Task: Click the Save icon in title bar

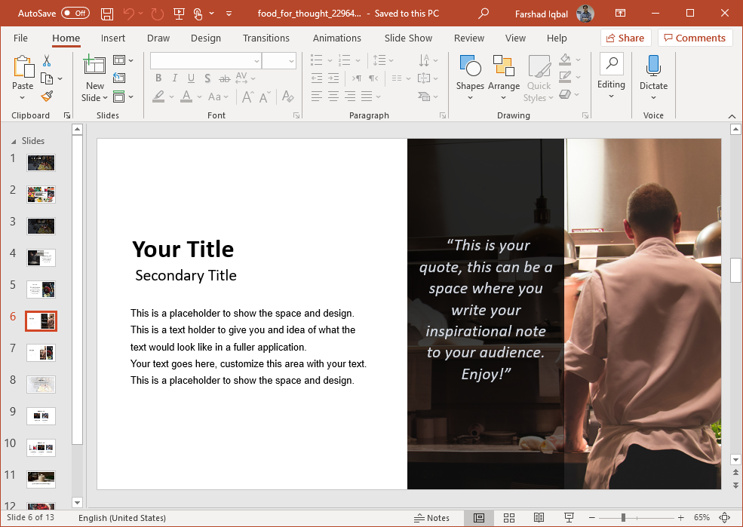Action: (107, 14)
